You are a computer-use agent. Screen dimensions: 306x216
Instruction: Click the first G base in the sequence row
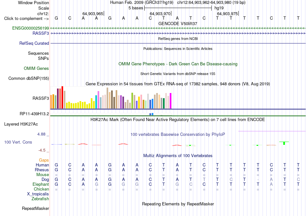click(x=56, y=18)
